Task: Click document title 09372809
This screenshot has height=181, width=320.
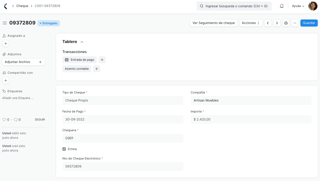Action: [x=23, y=23]
